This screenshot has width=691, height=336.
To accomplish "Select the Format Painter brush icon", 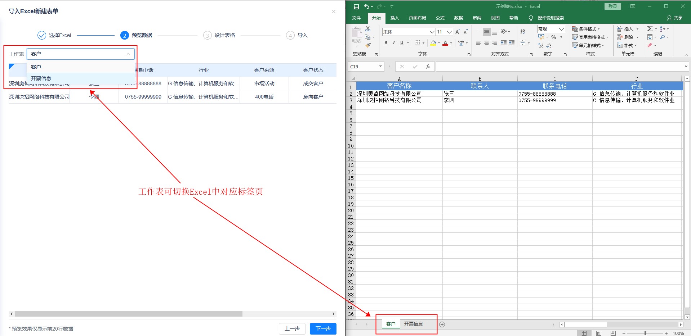I will [x=368, y=45].
